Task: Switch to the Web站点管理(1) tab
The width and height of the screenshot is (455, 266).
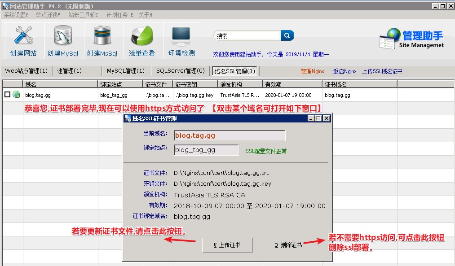Action: 27,71
